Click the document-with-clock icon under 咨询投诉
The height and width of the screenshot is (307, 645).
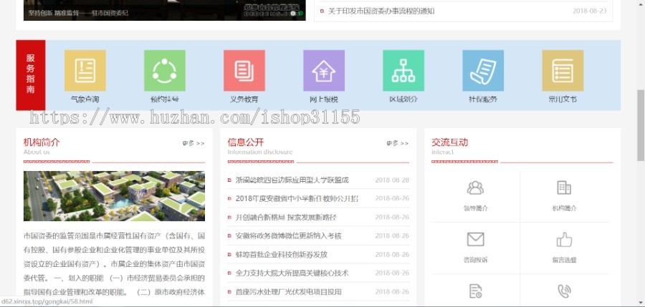tap(476, 291)
